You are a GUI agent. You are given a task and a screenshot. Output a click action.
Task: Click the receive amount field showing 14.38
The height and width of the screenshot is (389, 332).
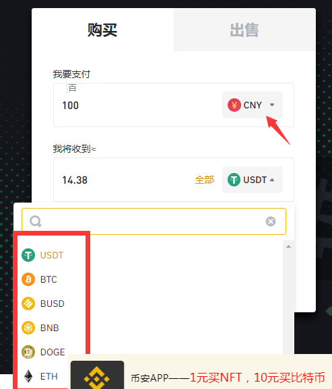tap(125, 180)
